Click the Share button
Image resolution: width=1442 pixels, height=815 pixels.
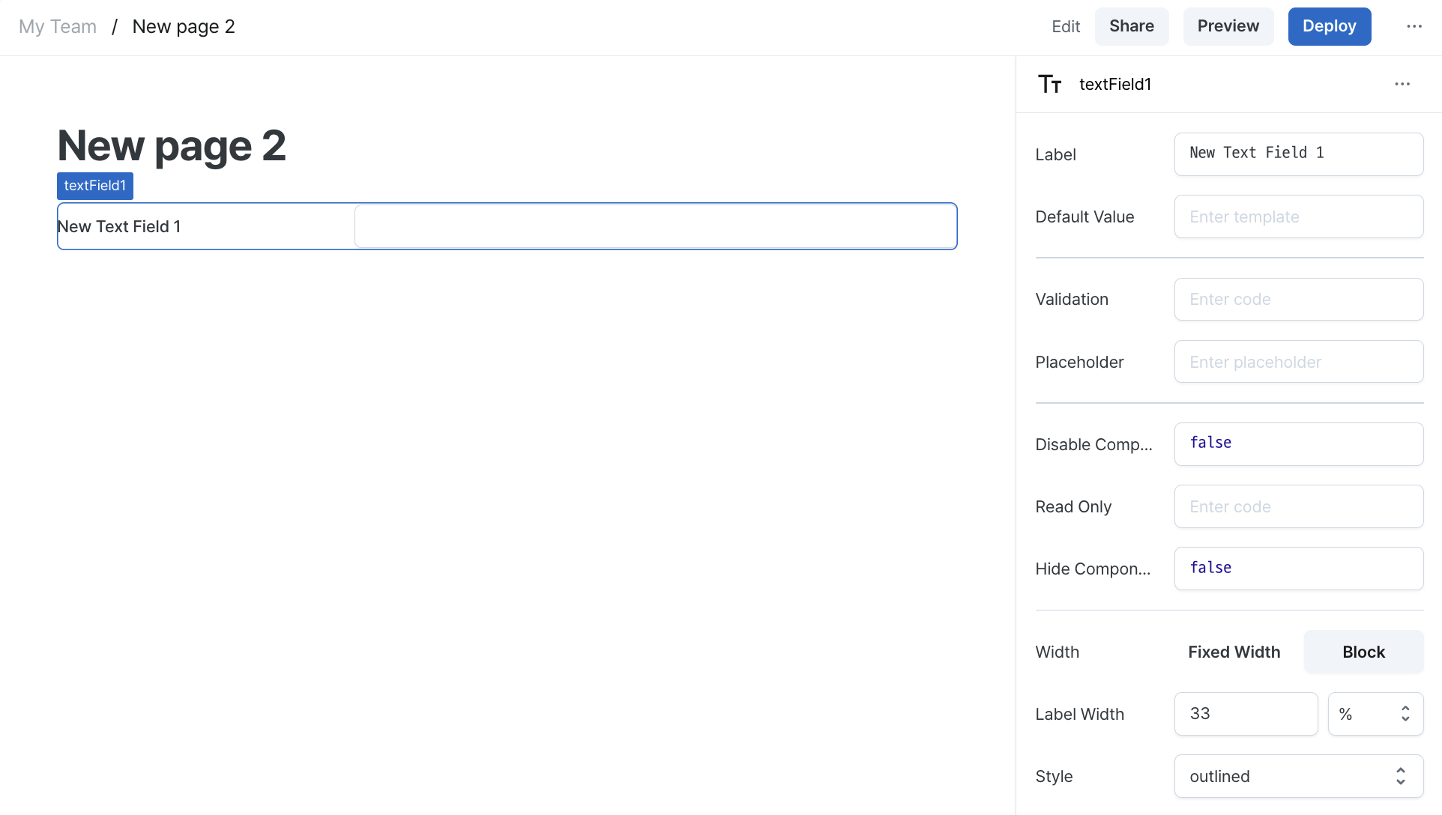click(x=1131, y=26)
